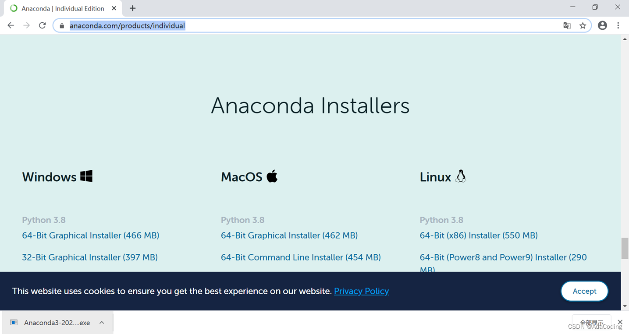Open downloaded Anaconda3 exe file
This screenshot has width=629, height=334.
[x=57, y=323]
